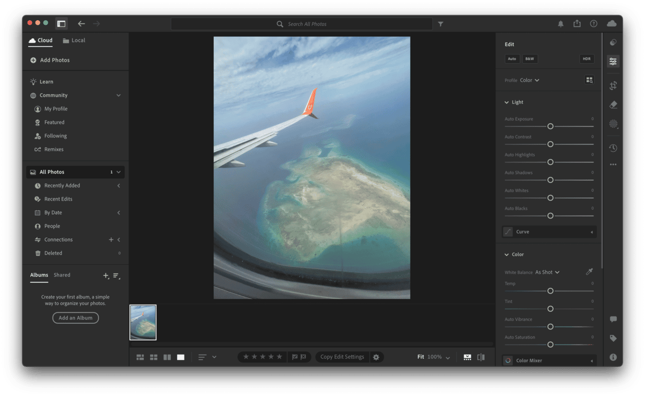This screenshot has width=645, height=396.
Task: Click the Auto Exposure slider handle
Action: coord(550,126)
